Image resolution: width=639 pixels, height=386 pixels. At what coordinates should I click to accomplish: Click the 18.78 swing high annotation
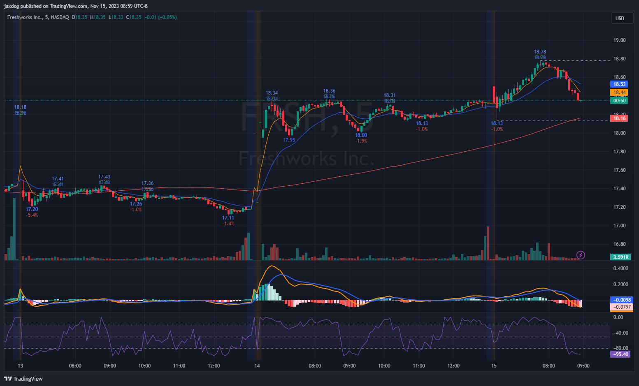(540, 52)
